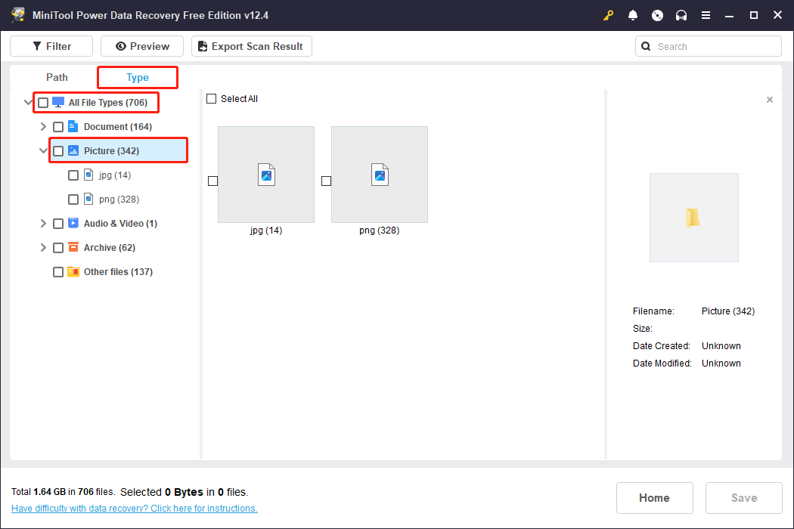Collapse the Picture tree node
Viewport: 794px width, 529px height.
pos(43,151)
